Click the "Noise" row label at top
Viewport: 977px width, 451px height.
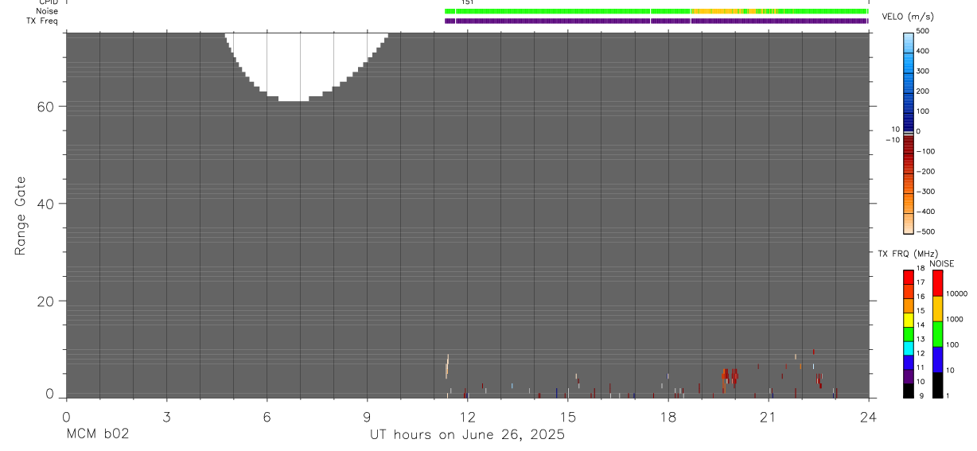pos(47,11)
